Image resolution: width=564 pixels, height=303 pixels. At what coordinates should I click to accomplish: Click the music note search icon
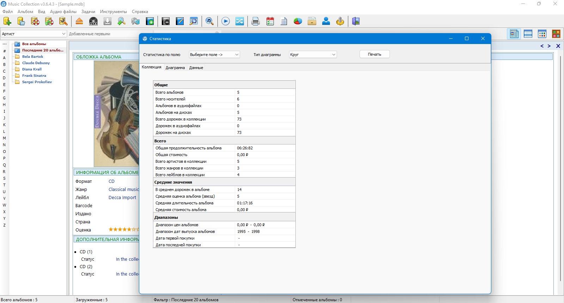[209, 21]
